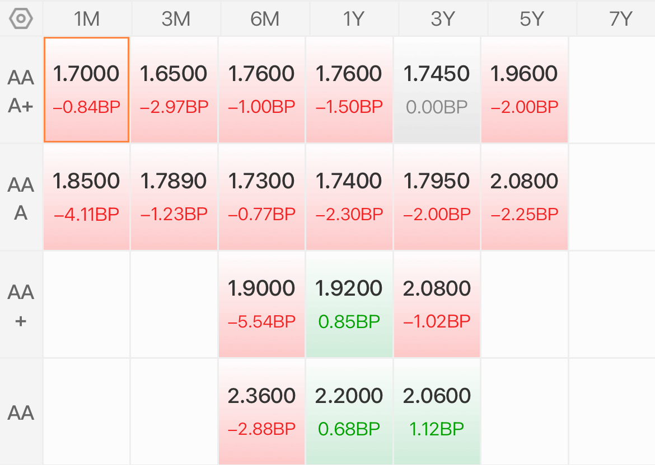Click the 5Y column header

click(532, 19)
